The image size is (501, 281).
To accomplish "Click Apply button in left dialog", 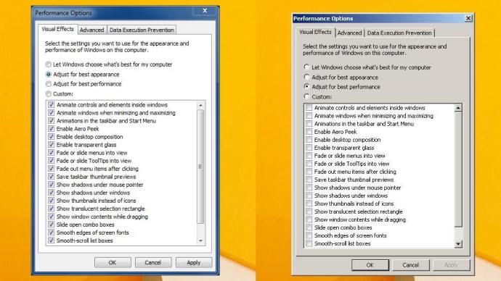I will pyautogui.click(x=194, y=262).
